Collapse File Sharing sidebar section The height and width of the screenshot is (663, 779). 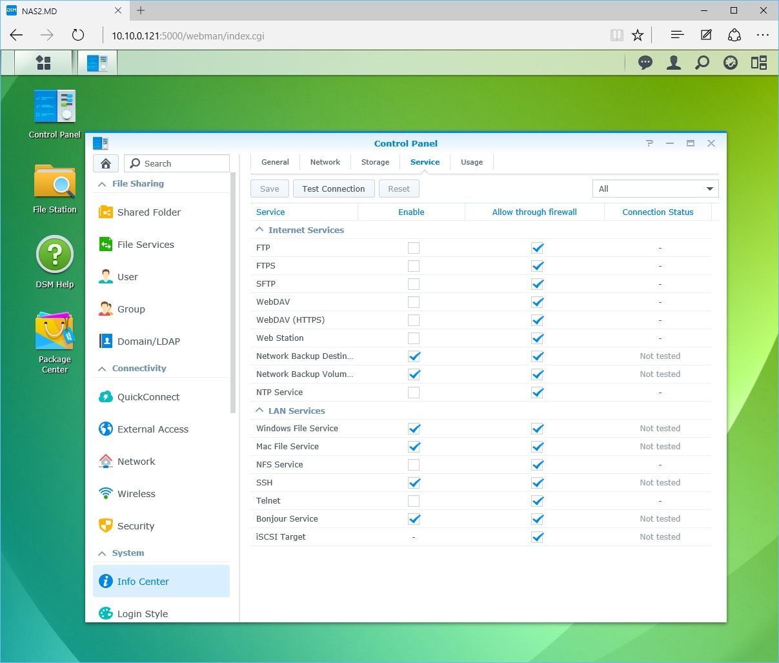point(102,184)
